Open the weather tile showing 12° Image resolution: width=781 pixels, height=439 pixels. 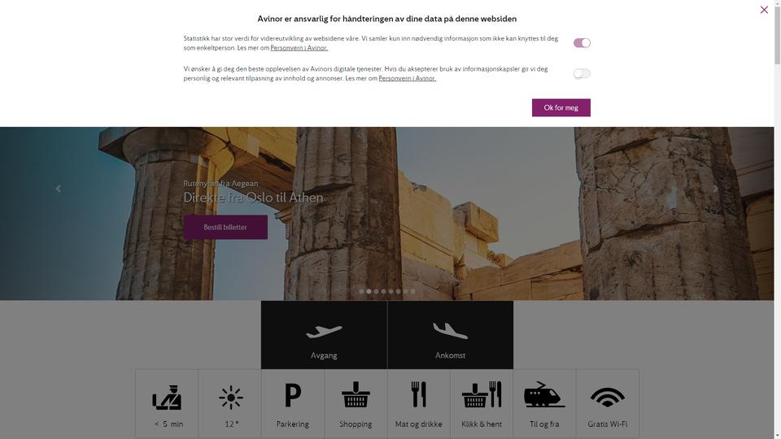pos(230,404)
